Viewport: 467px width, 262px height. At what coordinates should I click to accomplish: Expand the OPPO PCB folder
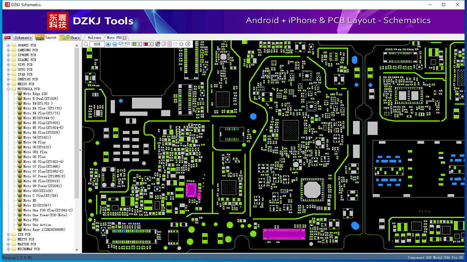pos(9,69)
